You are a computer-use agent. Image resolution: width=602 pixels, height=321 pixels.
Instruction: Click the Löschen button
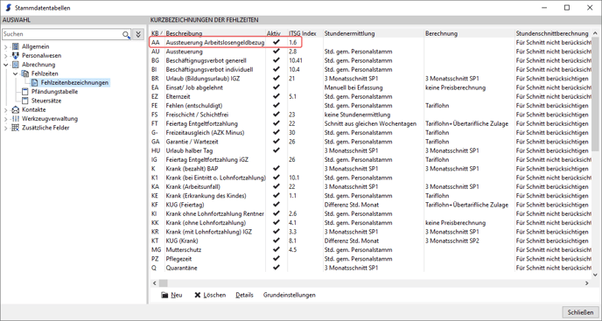[210, 295]
